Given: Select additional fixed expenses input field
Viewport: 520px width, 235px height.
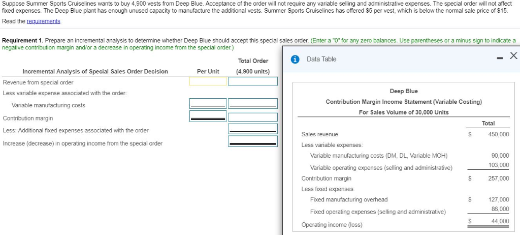Looking at the screenshot, I should [x=253, y=129].
